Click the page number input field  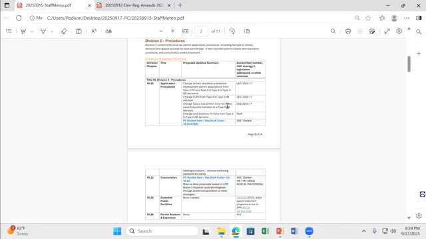tap(201, 31)
